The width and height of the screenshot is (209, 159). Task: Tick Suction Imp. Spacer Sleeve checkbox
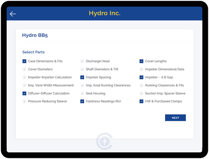pyautogui.click(x=141, y=93)
